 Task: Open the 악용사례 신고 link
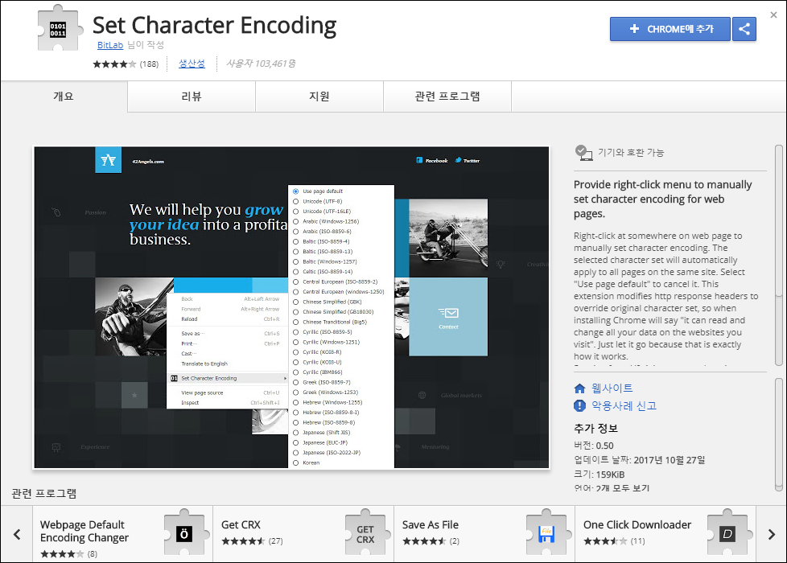[624, 405]
